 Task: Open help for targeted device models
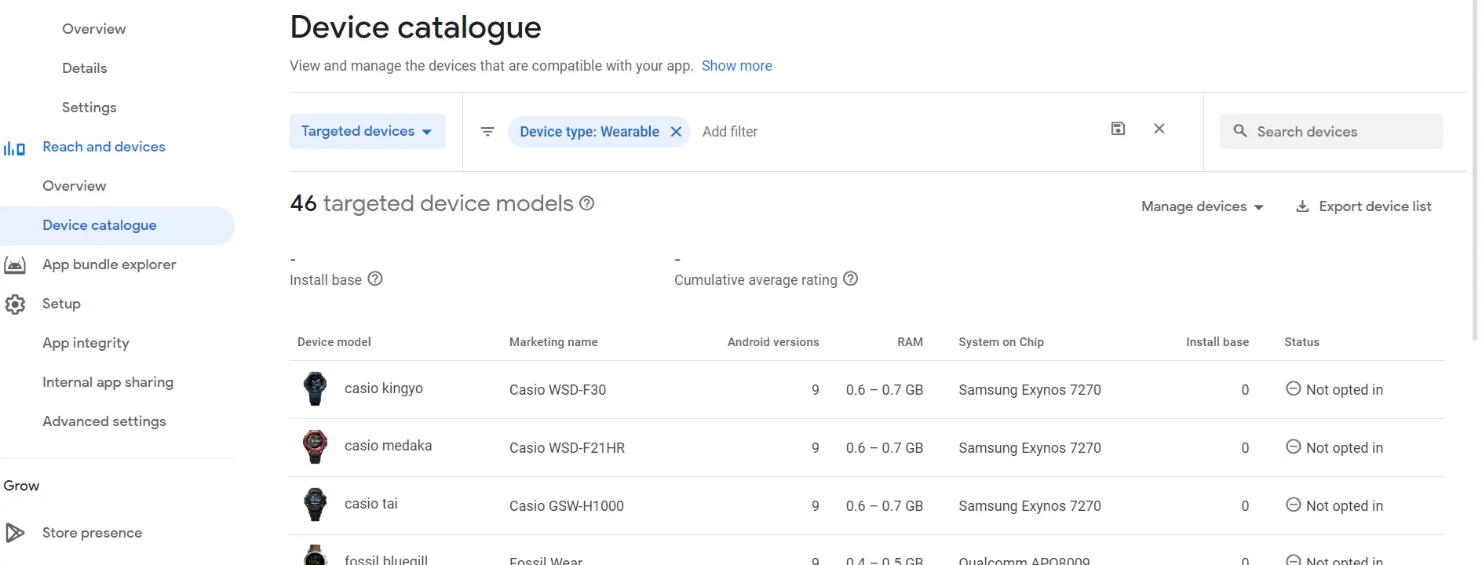point(587,204)
